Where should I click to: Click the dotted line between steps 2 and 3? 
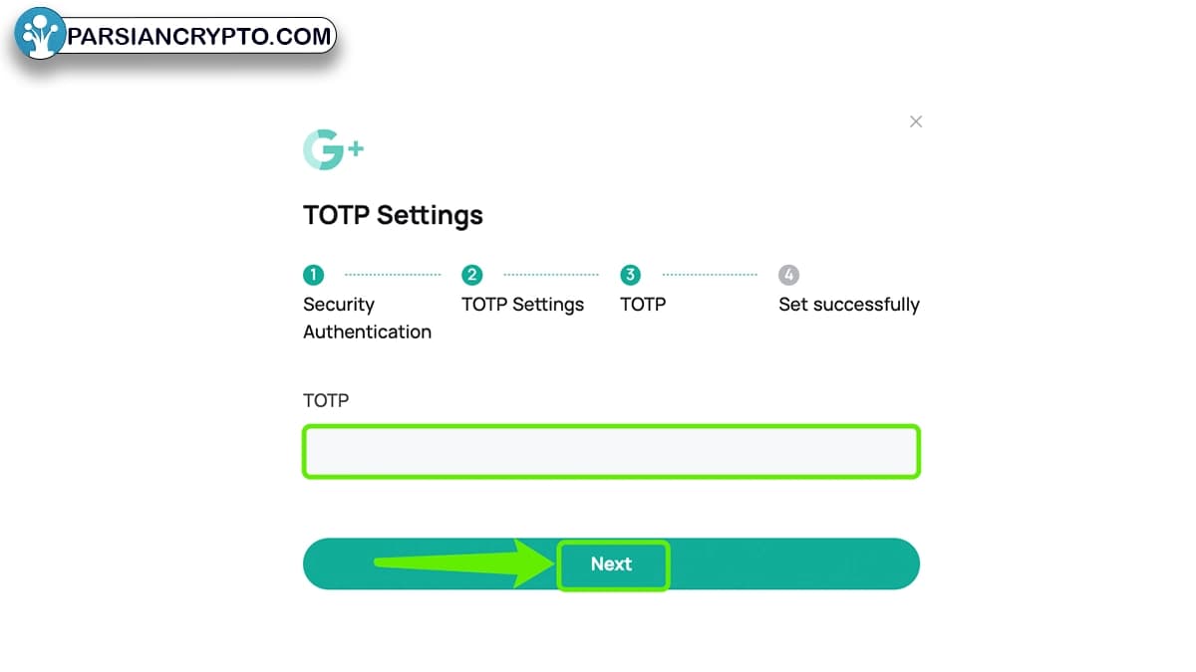[x=551, y=275]
